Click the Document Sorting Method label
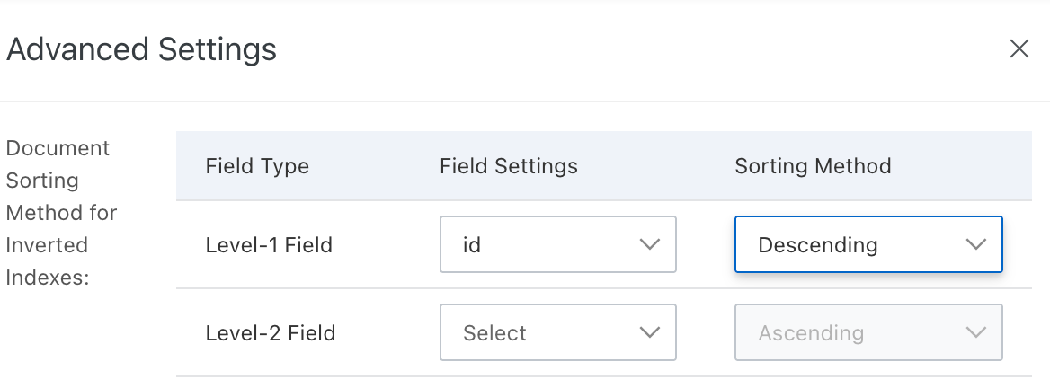This screenshot has width=1050, height=388. tap(61, 213)
